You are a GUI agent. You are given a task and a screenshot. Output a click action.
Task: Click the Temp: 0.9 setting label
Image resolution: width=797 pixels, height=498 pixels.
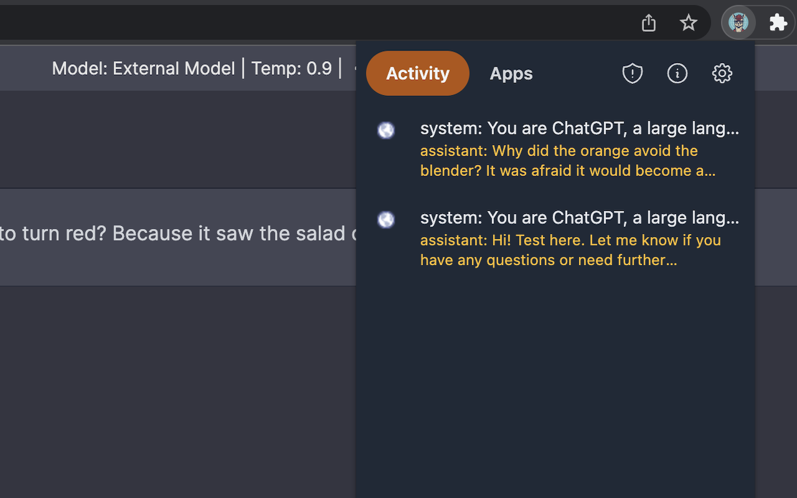[x=291, y=68]
